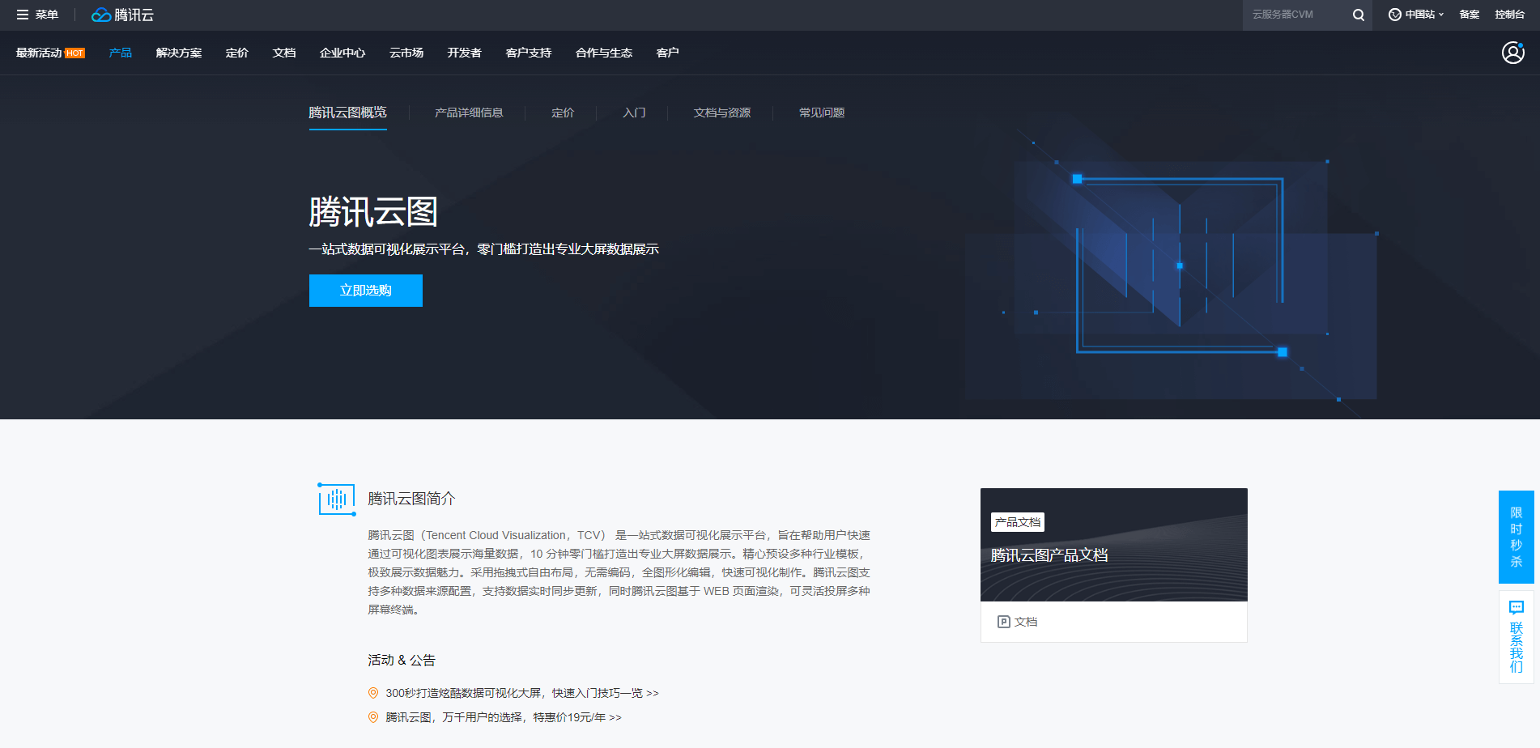
Task: Open 客户 in main navigation
Action: [x=668, y=53]
